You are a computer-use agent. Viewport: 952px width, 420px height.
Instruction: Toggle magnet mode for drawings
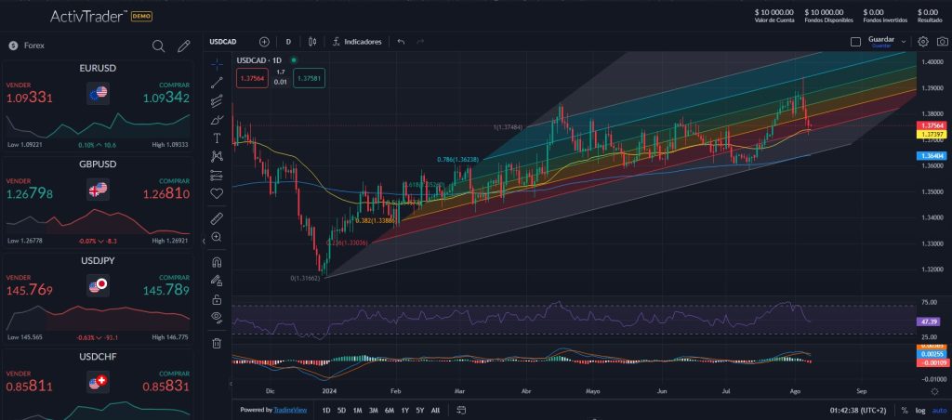click(x=217, y=262)
